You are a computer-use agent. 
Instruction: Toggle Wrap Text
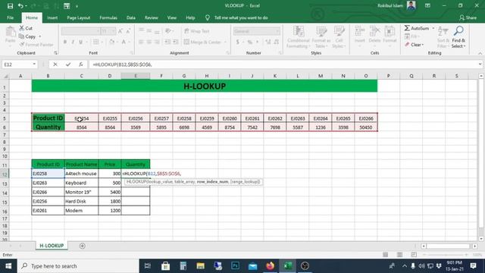(x=197, y=31)
